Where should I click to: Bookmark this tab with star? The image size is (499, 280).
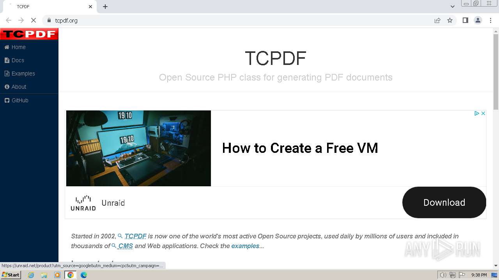click(x=450, y=20)
